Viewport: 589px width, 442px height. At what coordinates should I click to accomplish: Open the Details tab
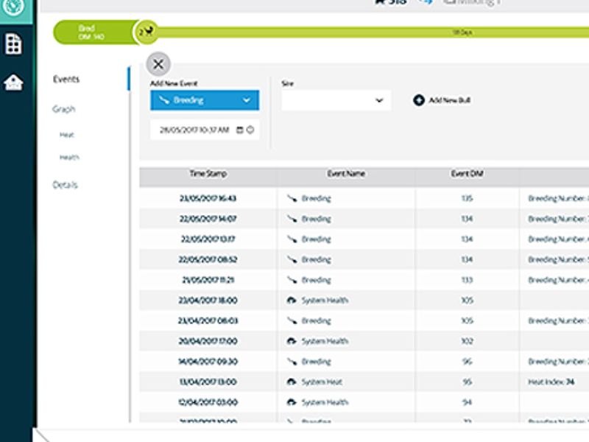65,185
